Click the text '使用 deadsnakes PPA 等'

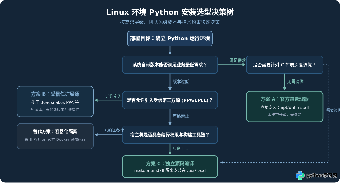pyautogui.click(x=55, y=103)
